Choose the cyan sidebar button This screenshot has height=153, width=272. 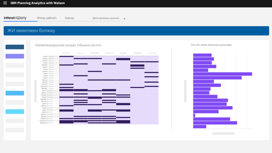click(x=15, y=111)
